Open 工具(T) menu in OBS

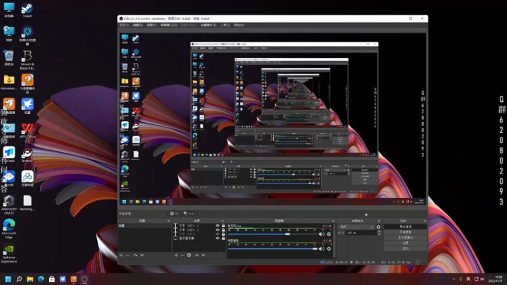[226, 25]
